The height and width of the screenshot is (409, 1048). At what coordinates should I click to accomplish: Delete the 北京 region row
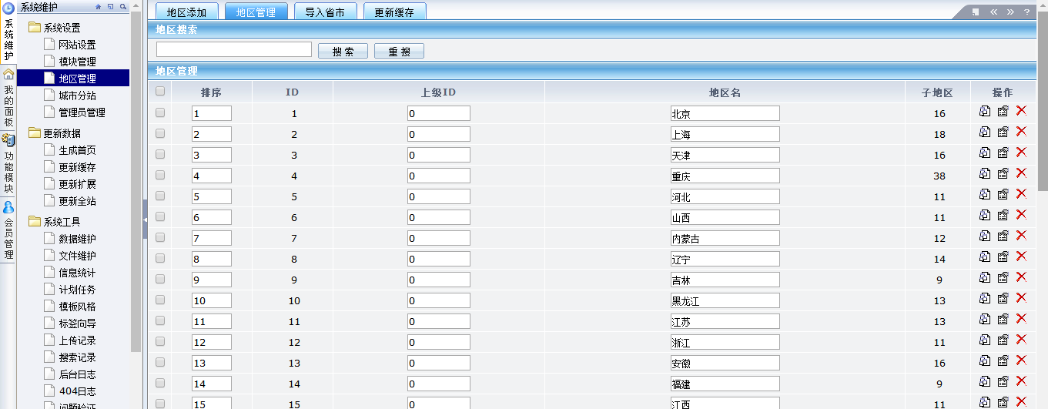pyautogui.click(x=1021, y=111)
